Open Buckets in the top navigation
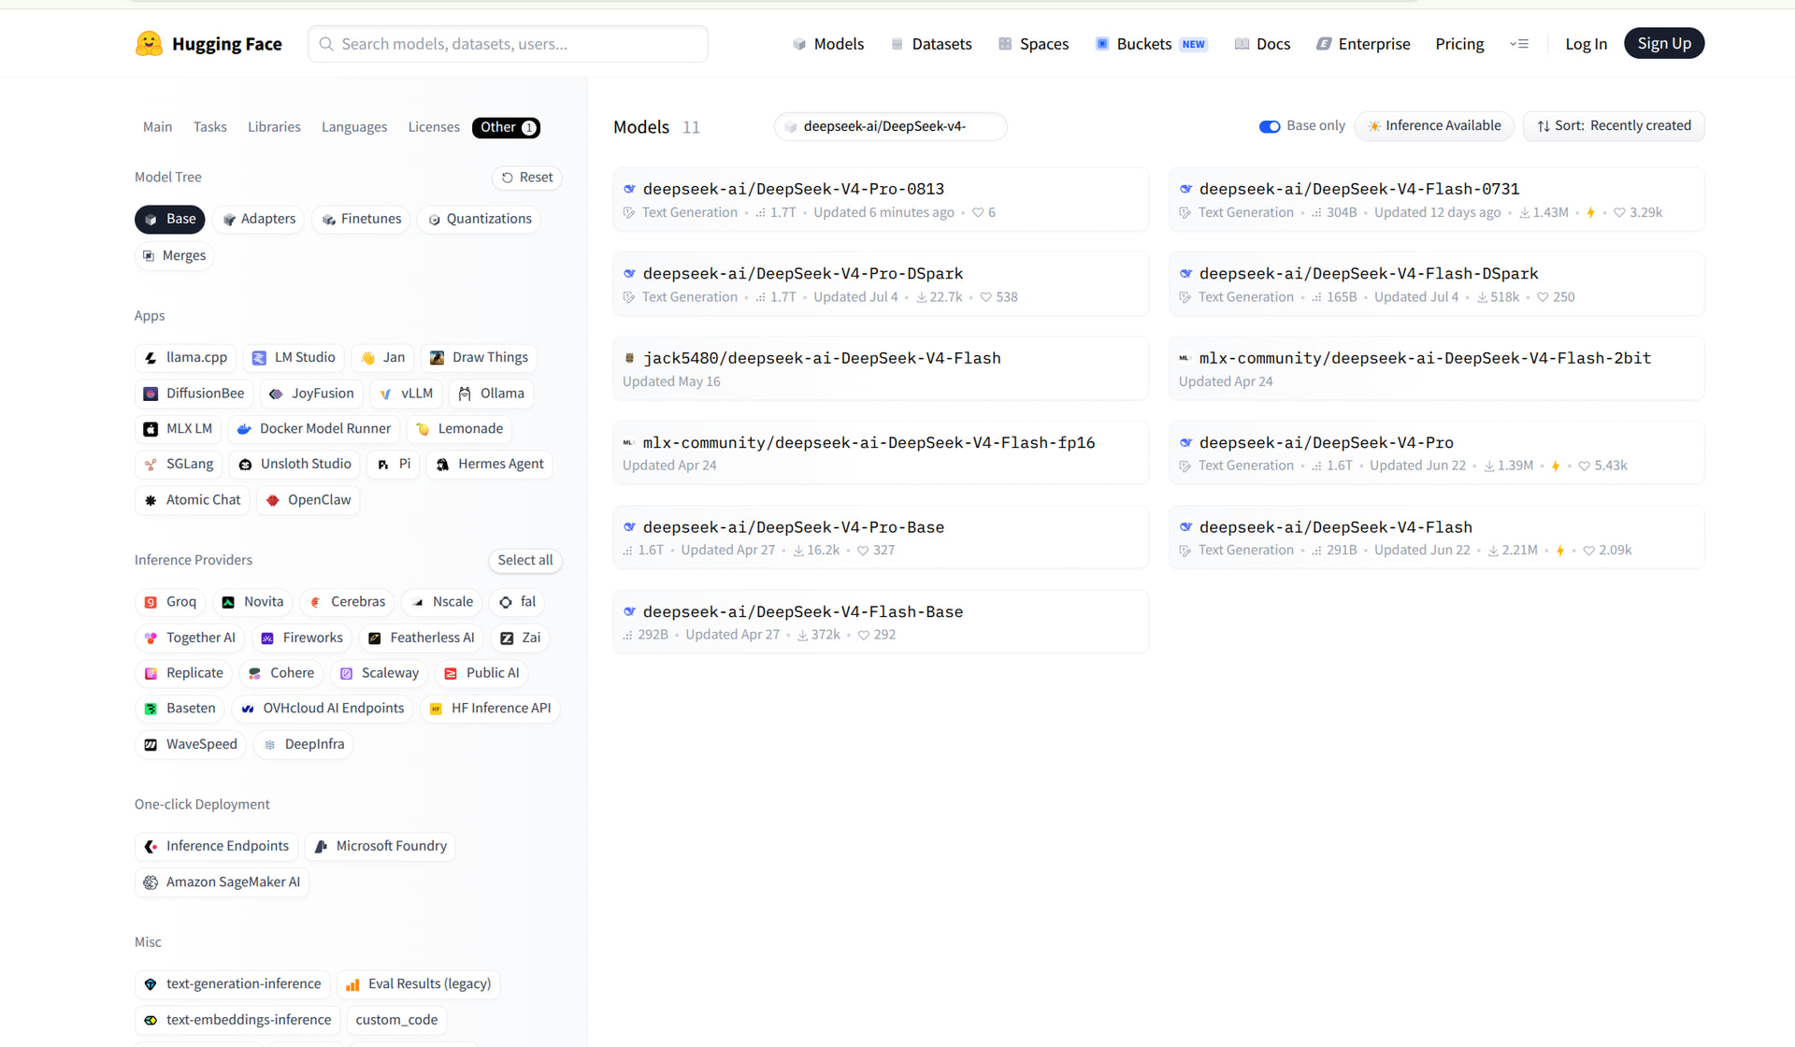This screenshot has width=1795, height=1047. (x=1151, y=44)
